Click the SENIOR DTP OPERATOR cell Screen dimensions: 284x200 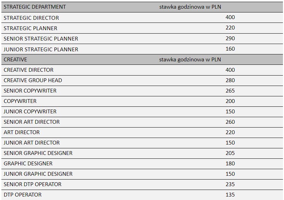32,184
